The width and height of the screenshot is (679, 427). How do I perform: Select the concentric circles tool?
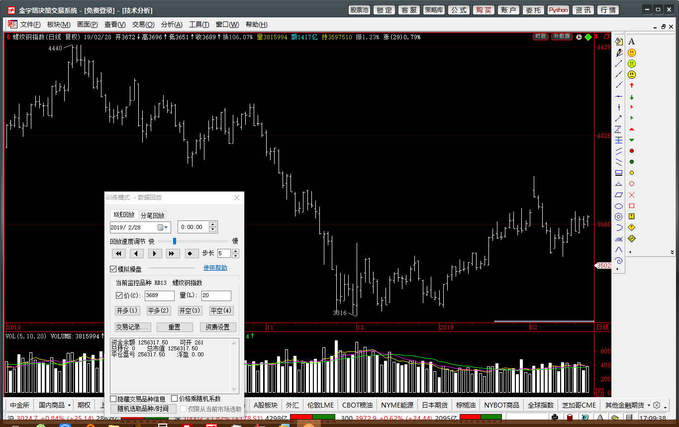(619, 216)
